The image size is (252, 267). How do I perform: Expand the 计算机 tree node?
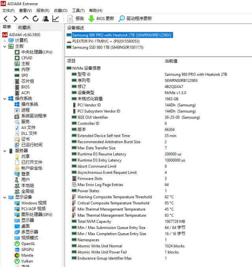pyautogui.click(x=5, y=41)
